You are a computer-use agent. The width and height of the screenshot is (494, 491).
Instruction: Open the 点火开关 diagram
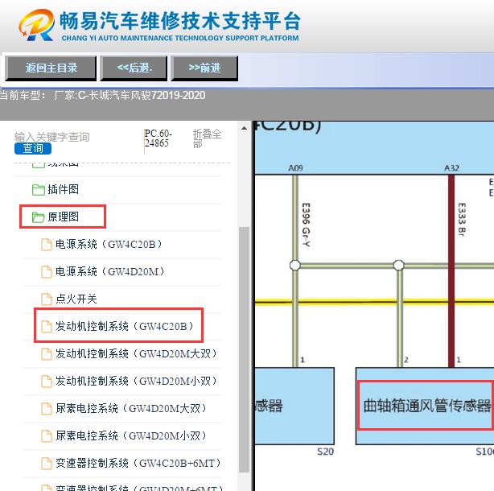tap(76, 299)
